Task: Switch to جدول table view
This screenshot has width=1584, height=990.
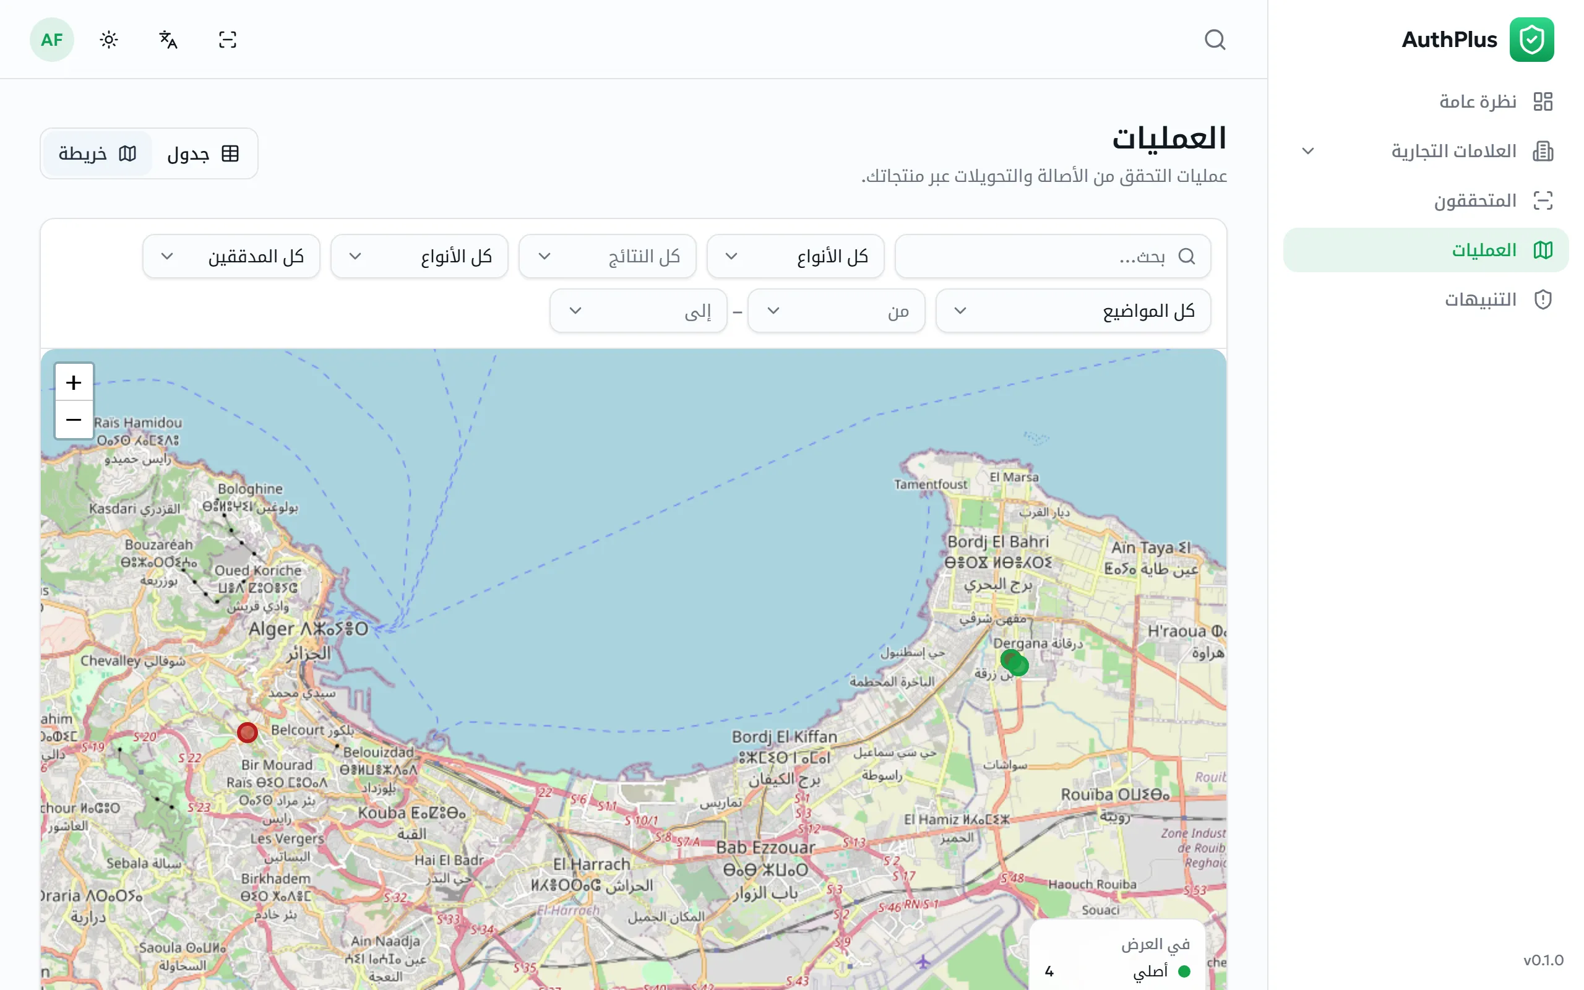Action: pyautogui.click(x=203, y=154)
